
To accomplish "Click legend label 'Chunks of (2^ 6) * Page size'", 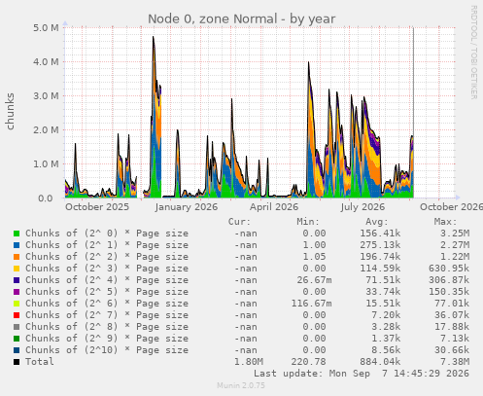I will click(x=107, y=304).
